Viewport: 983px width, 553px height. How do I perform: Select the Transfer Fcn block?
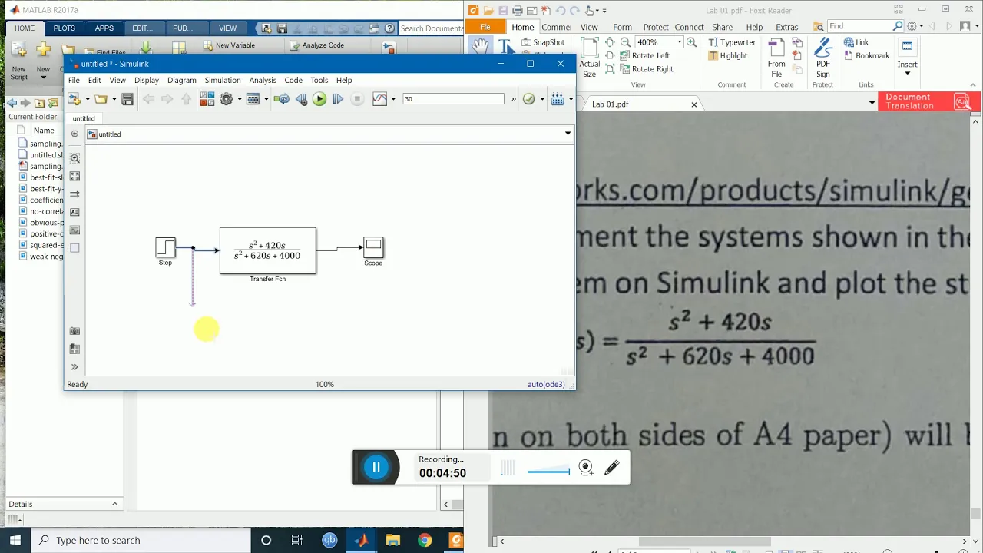268,250
